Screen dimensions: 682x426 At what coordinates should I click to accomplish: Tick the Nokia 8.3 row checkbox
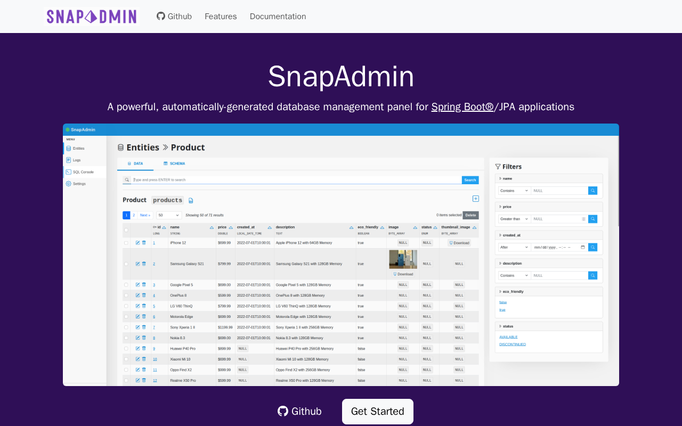126,338
